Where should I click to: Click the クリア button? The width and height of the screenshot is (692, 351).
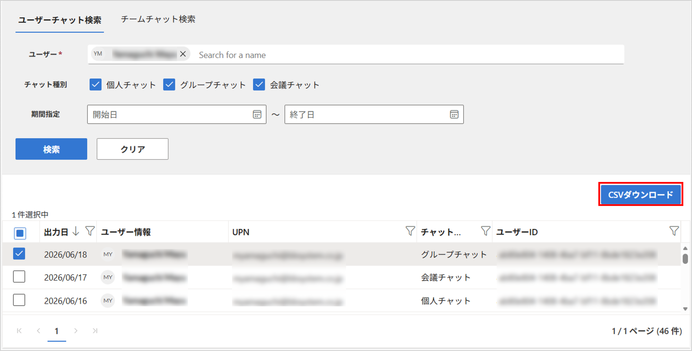coord(132,149)
